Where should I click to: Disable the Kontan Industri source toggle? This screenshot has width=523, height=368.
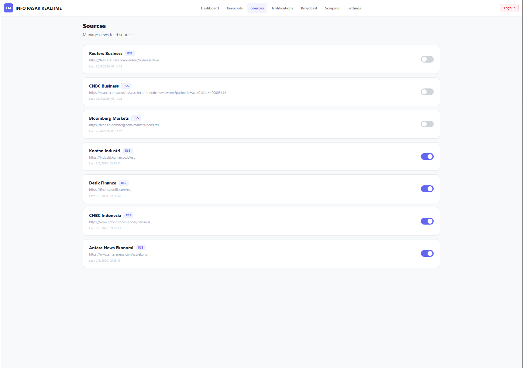click(x=427, y=156)
